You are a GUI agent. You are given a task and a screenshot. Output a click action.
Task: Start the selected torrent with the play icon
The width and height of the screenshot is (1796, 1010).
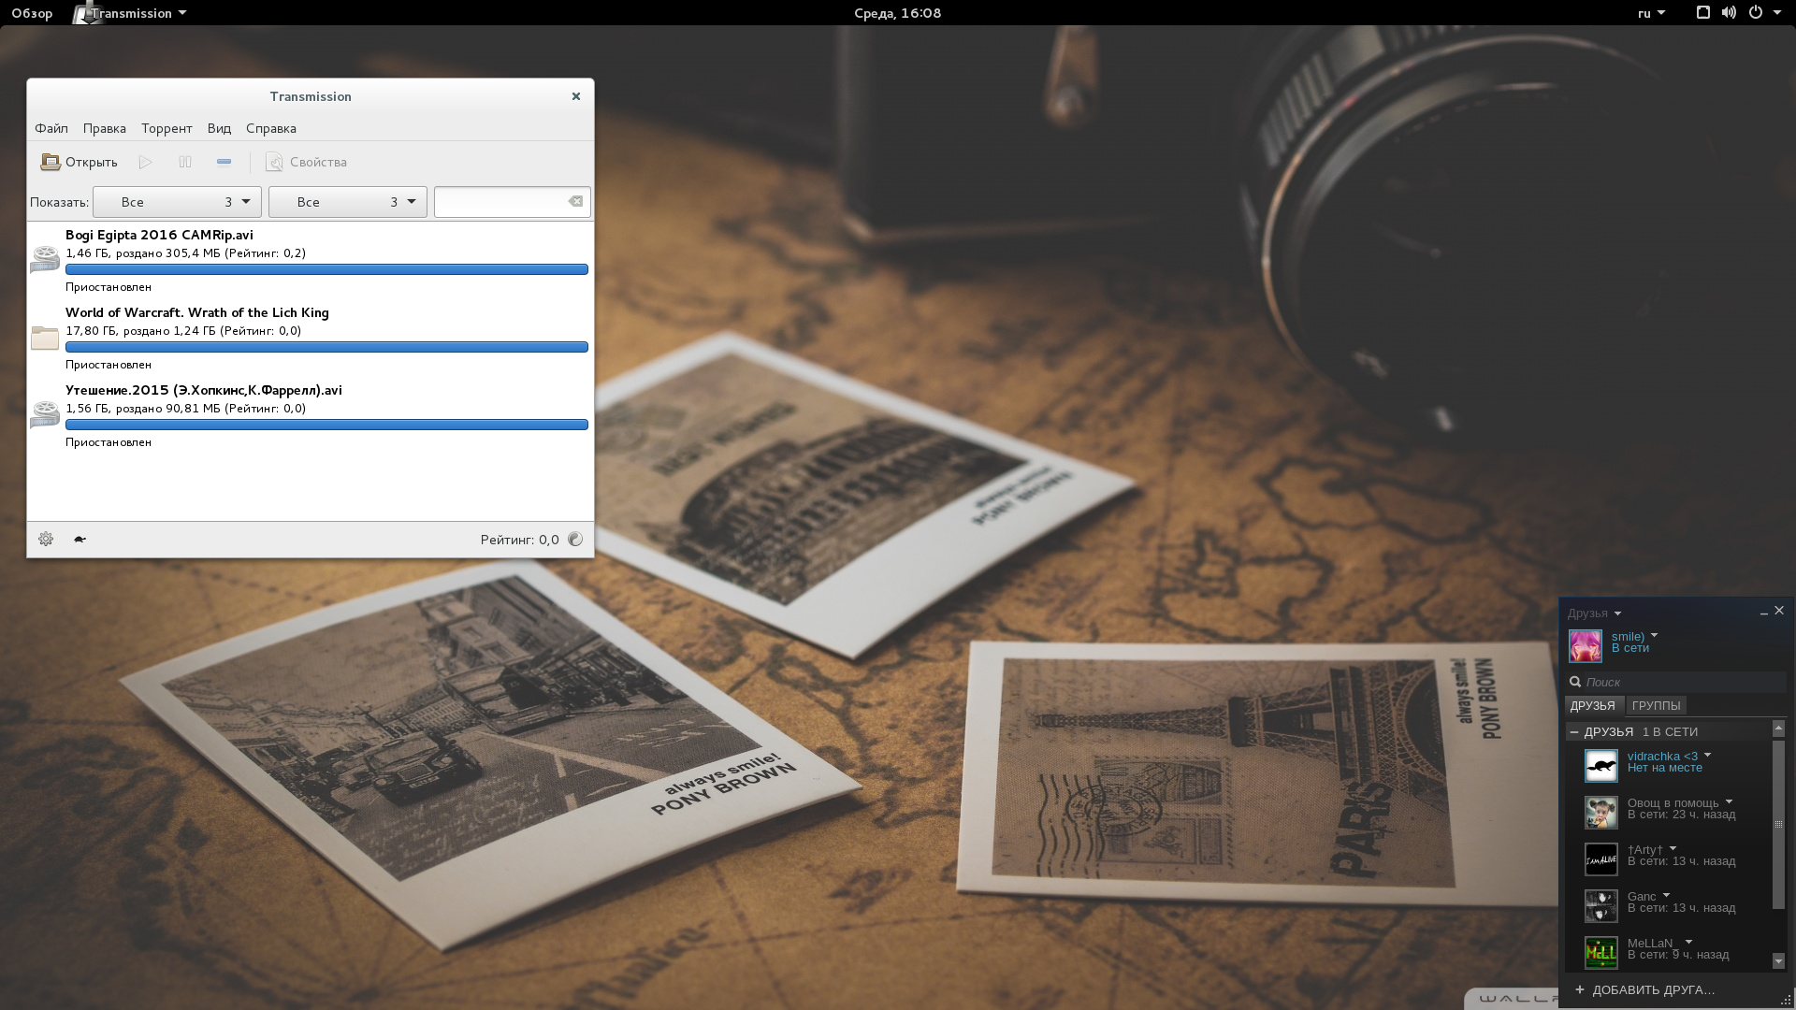coord(145,162)
